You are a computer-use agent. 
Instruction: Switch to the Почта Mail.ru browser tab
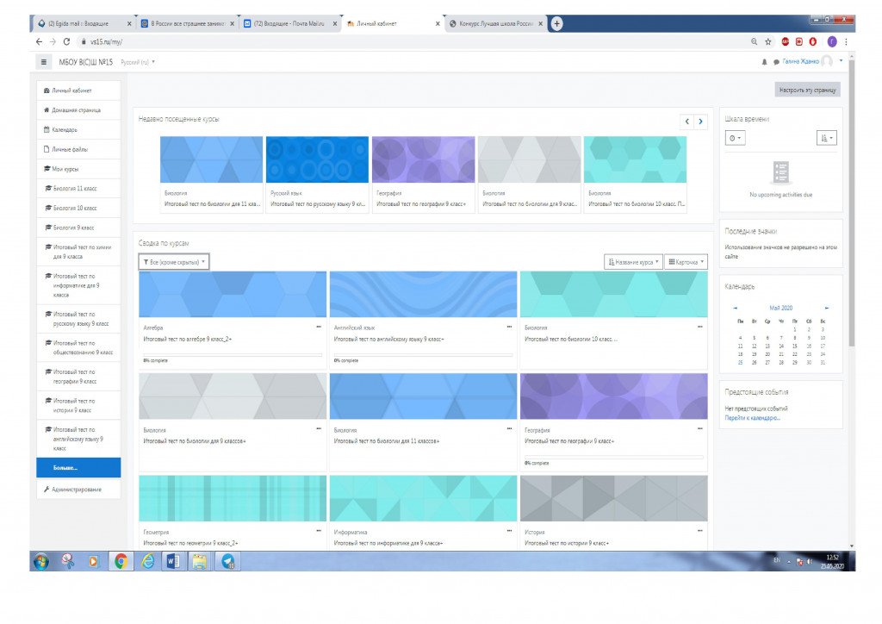pyautogui.click(x=290, y=23)
